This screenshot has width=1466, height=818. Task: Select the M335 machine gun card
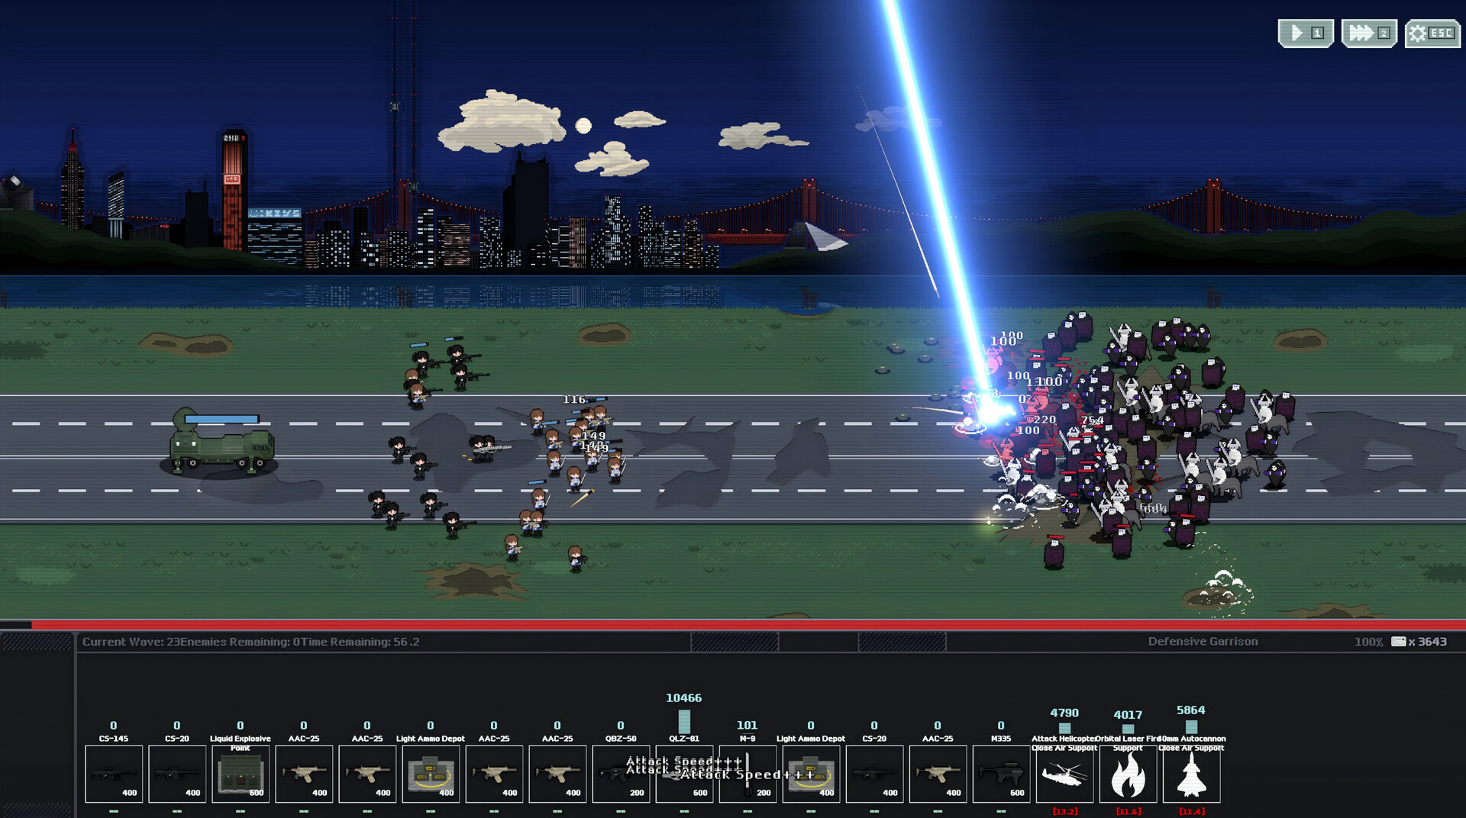point(1002,774)
